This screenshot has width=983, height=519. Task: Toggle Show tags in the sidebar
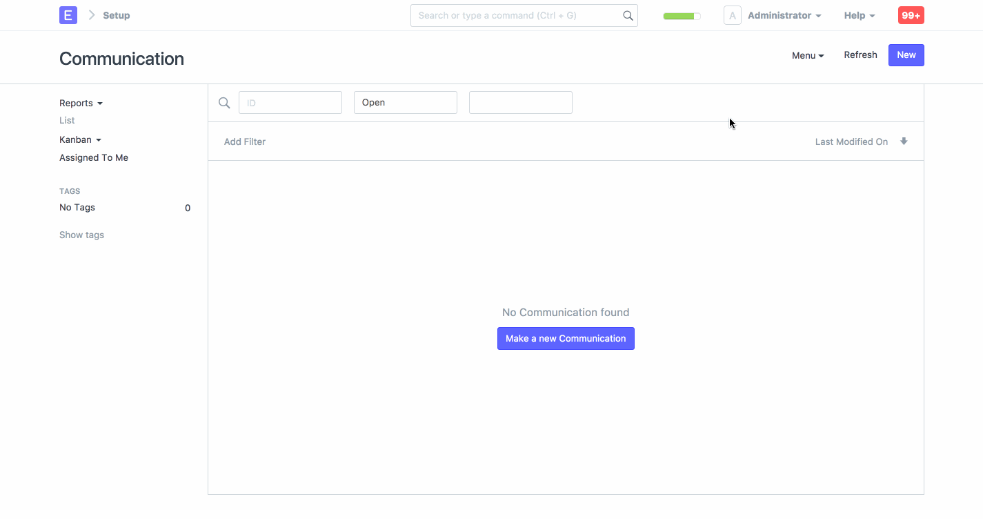coord(81,235)
